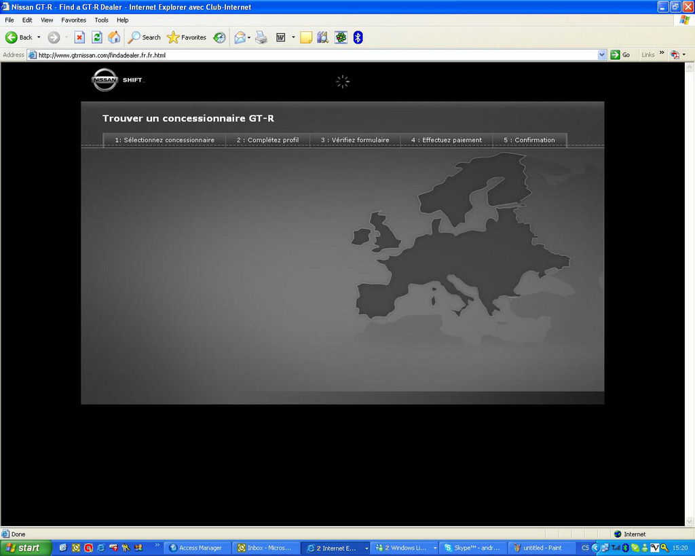
Task: Click the Bluetooth toolbar icon
Action: pos(358,37)
